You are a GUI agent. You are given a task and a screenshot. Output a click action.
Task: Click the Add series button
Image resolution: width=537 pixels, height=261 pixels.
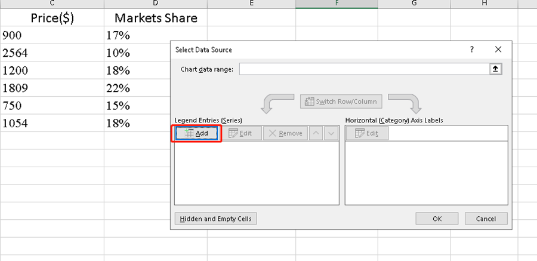(x=196, y=133)
